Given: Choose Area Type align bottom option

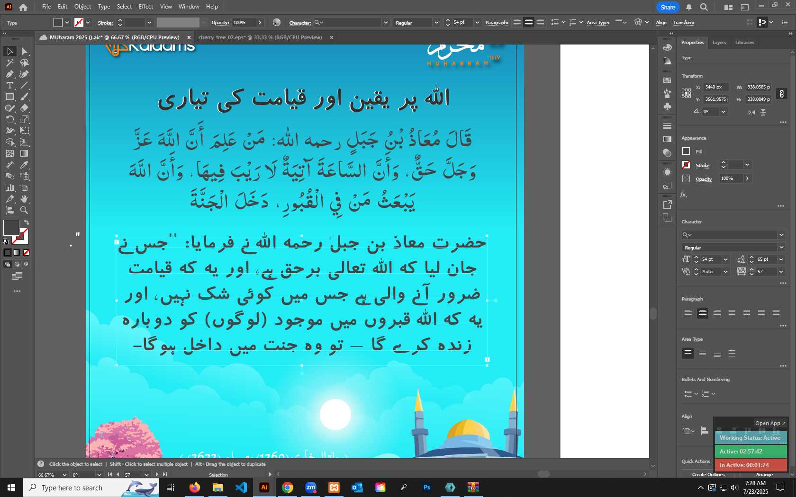Looking at the screenshot, I should 717,354.
